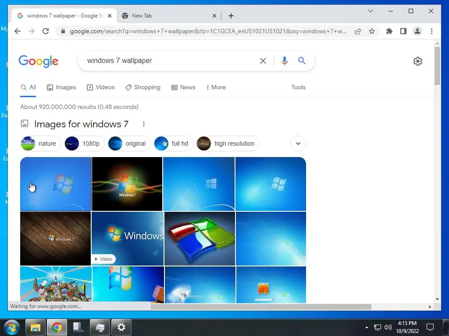Open the Chrome three-dot menu
The image size is (449, 336).
click(x=431, y=31)
